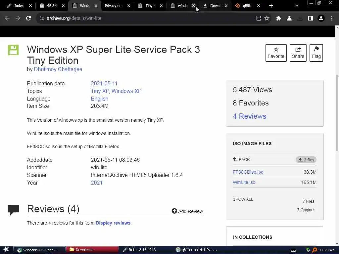The width and height of the screenshot is (339, 254).
Task: Open the Chrome profile avatar
Action: [x=321, y=19]
